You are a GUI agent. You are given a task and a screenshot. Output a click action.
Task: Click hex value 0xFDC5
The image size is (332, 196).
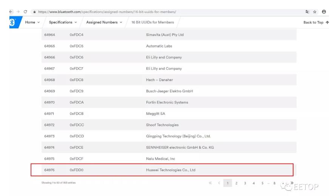77,46
